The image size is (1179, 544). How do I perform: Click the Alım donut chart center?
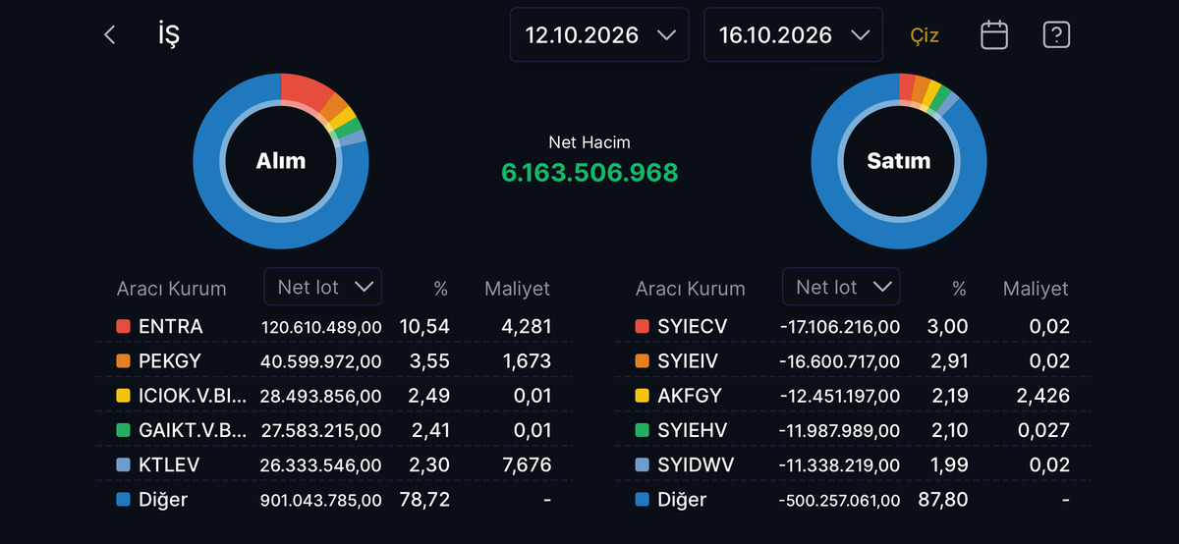click(281, 160)
